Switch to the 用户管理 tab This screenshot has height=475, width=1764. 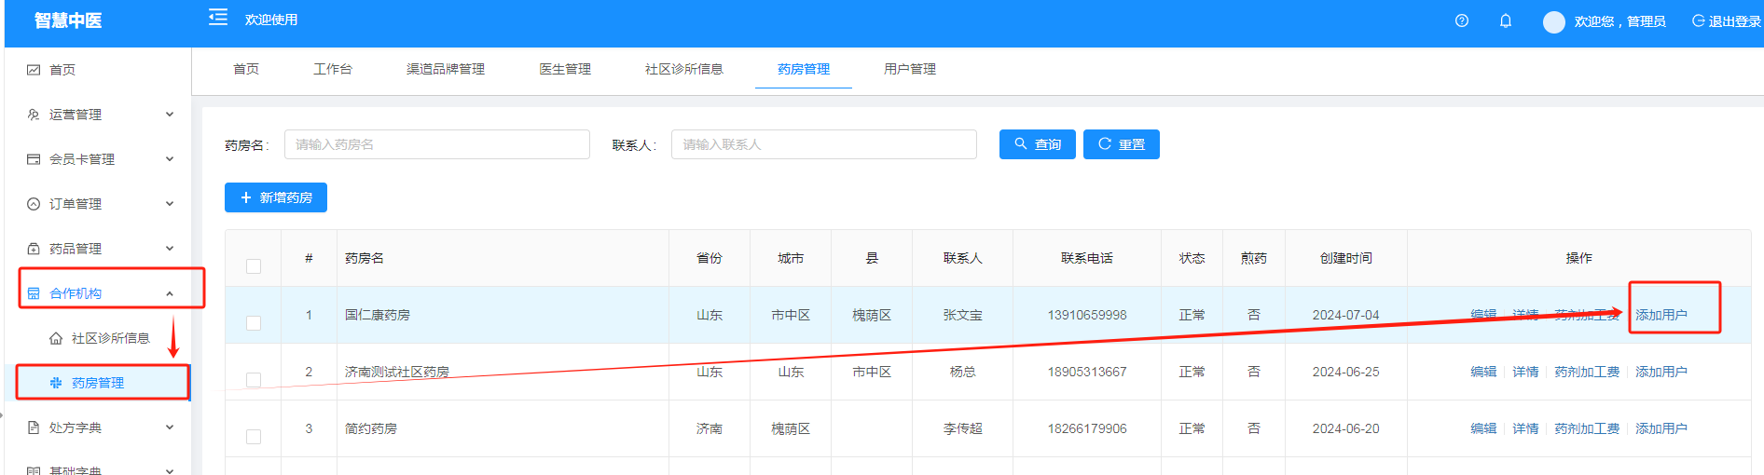[909, 69]
